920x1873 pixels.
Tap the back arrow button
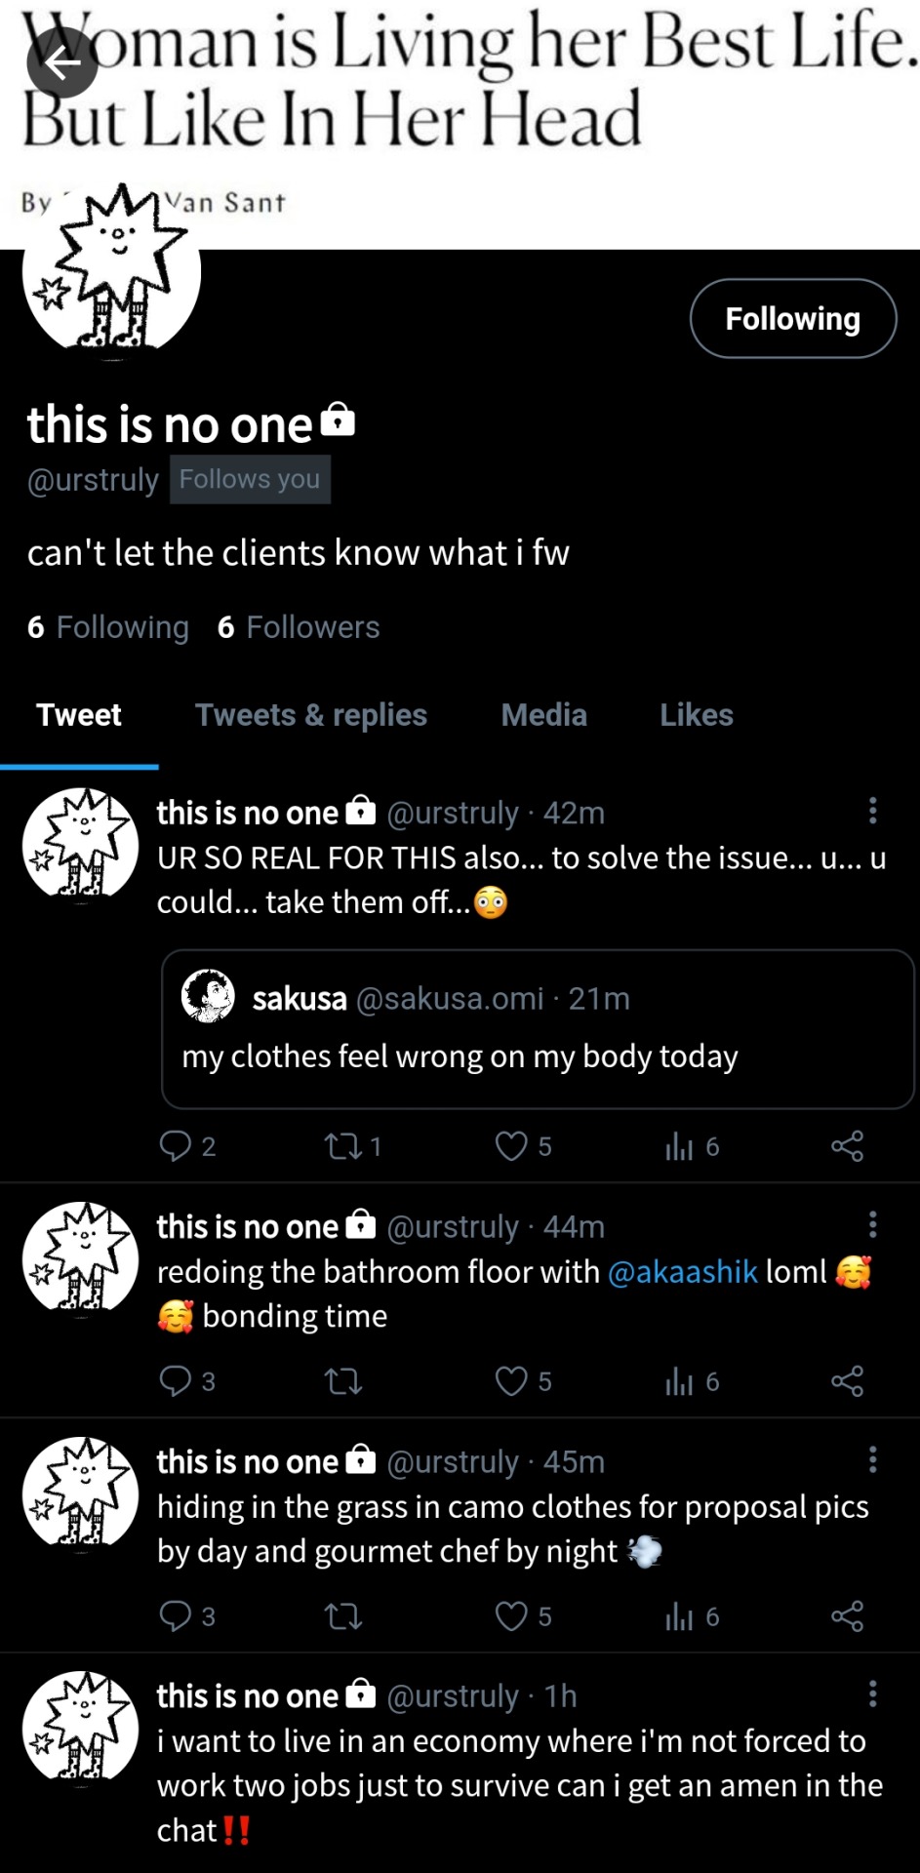61,64
